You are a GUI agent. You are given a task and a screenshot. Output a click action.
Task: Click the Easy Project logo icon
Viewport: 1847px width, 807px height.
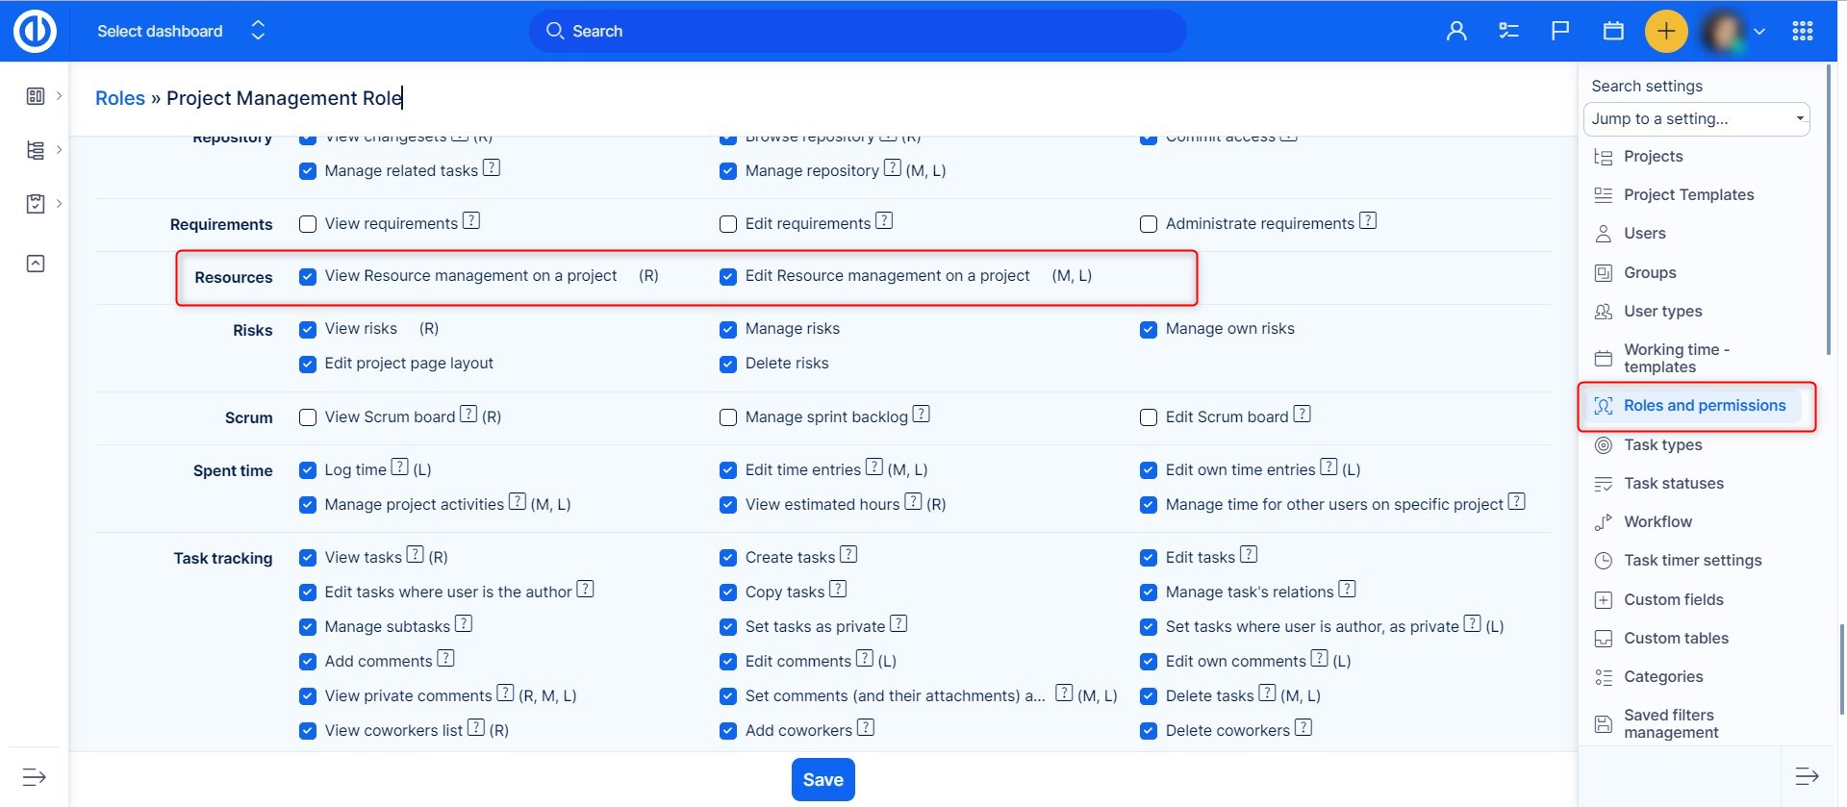[x=35, y=31]
